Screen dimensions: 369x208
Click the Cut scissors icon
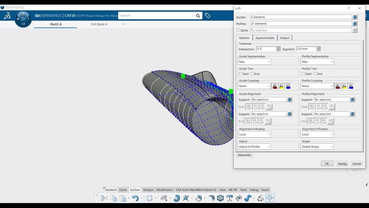point(104,198)
